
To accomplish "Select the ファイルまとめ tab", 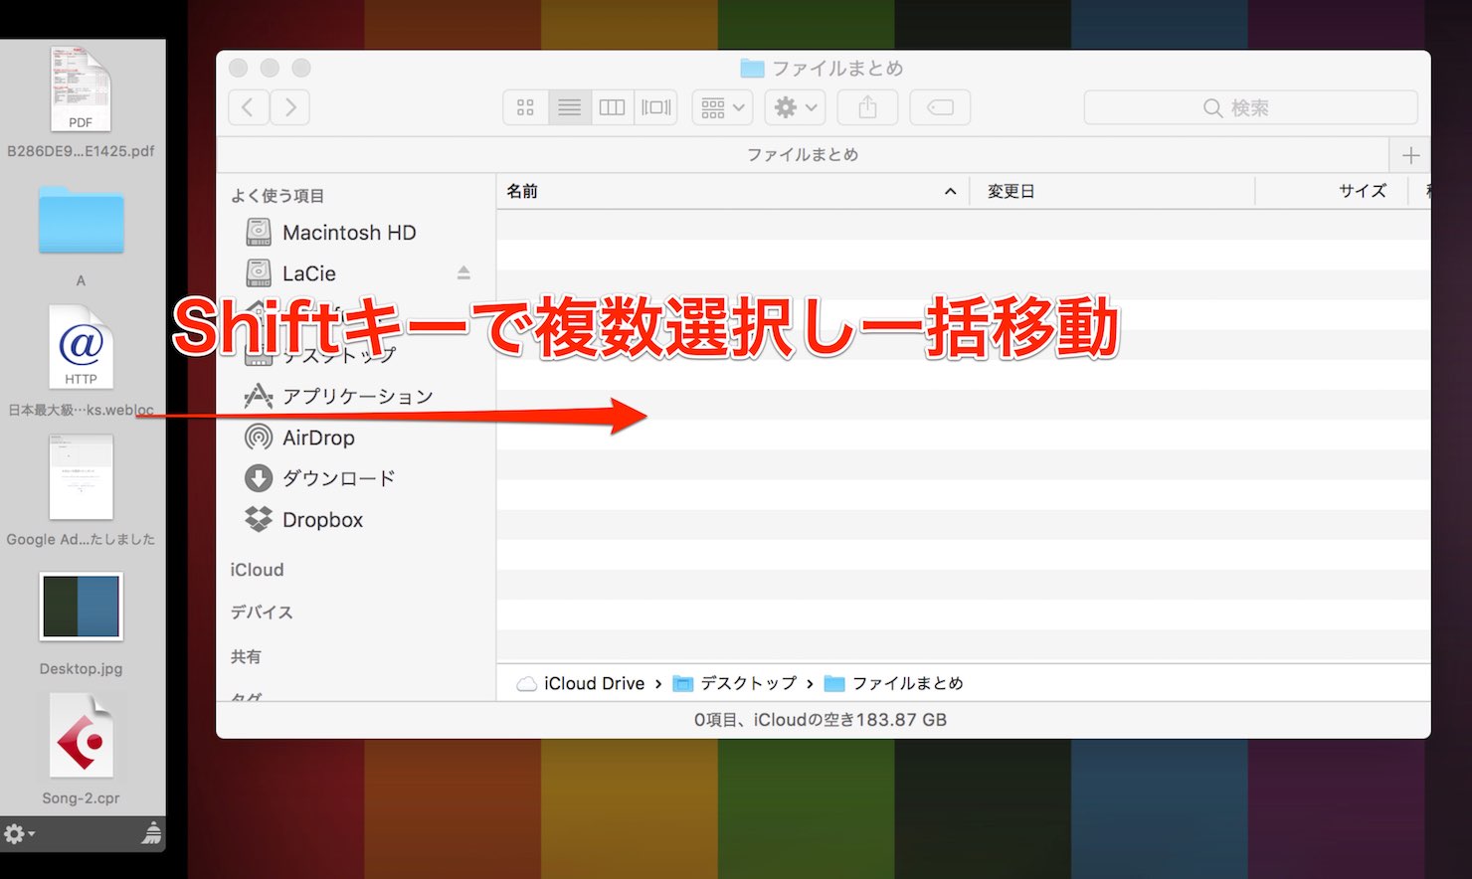I will coord(803,155).
